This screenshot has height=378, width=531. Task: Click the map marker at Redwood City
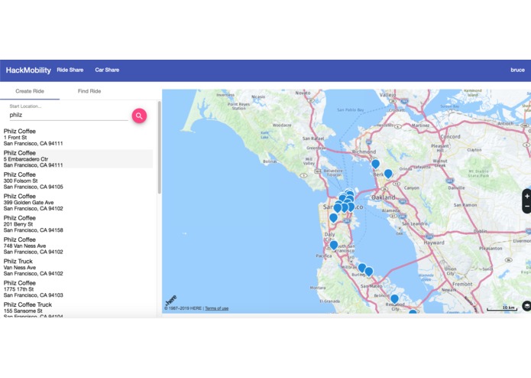click(x=394, y=299)
